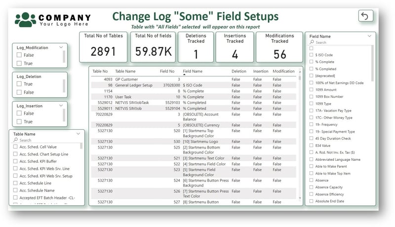
Task: Click the Field Name search magnifier icon
Action: [312, 42]
